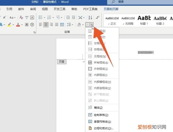Justify paragraph text
Viewport: 173px width, 132px height.
coord(57,25)
